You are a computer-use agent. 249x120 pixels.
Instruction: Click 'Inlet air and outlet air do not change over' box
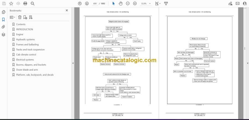pos(118,74)
